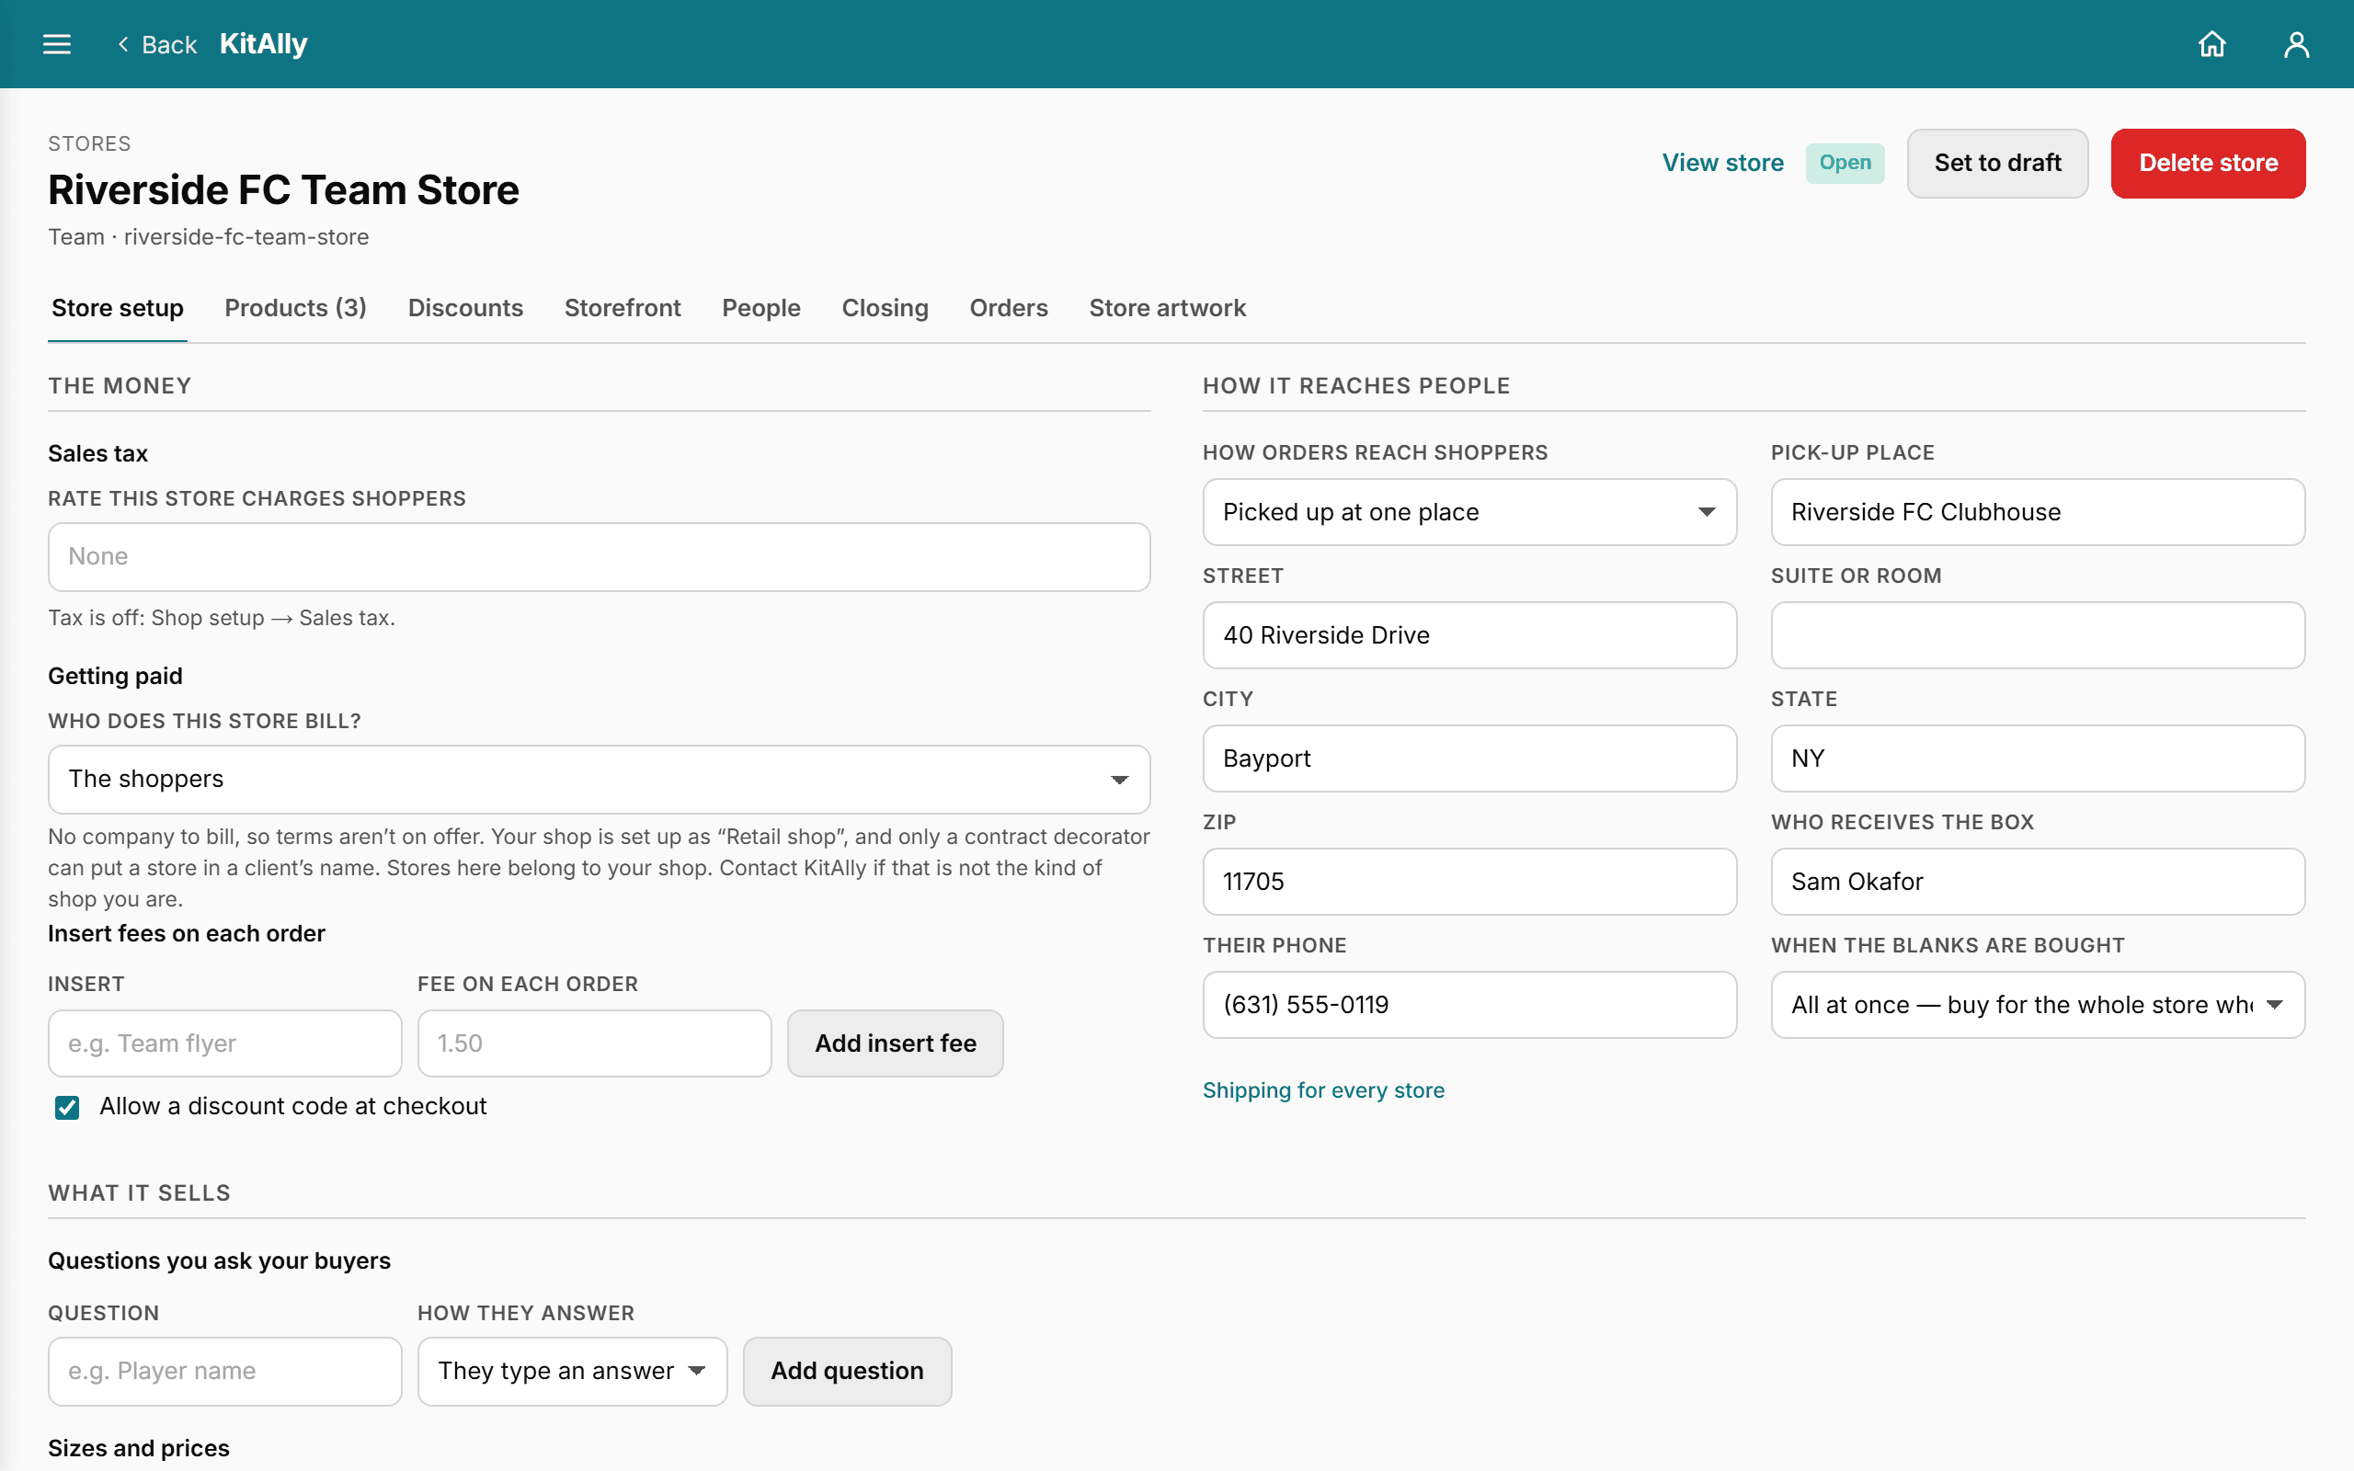Open the user account icon
The image size is (2354, 1471).
(x=2296, y=44)
